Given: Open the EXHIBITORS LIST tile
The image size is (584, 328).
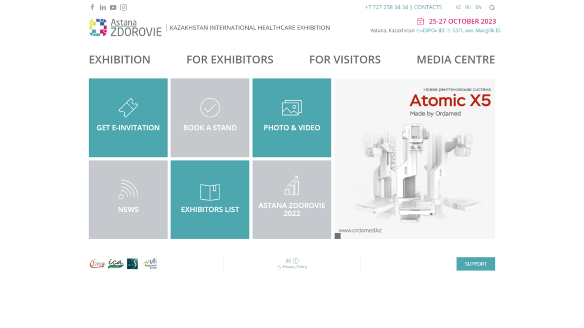Looking at the screenshot, I should pos(210,200).
